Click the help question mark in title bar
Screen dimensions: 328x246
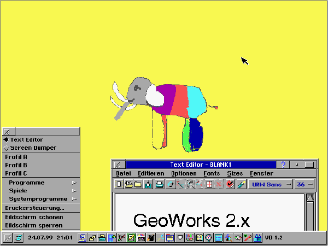[x=283, y=165]
